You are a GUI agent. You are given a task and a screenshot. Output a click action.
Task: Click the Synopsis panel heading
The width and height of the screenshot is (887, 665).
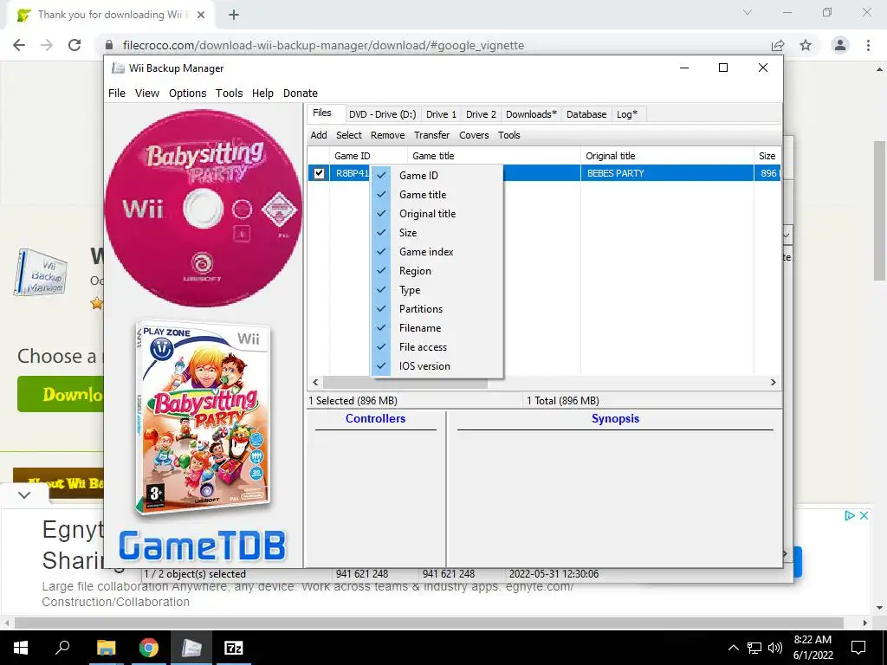[x=616, y=418]
